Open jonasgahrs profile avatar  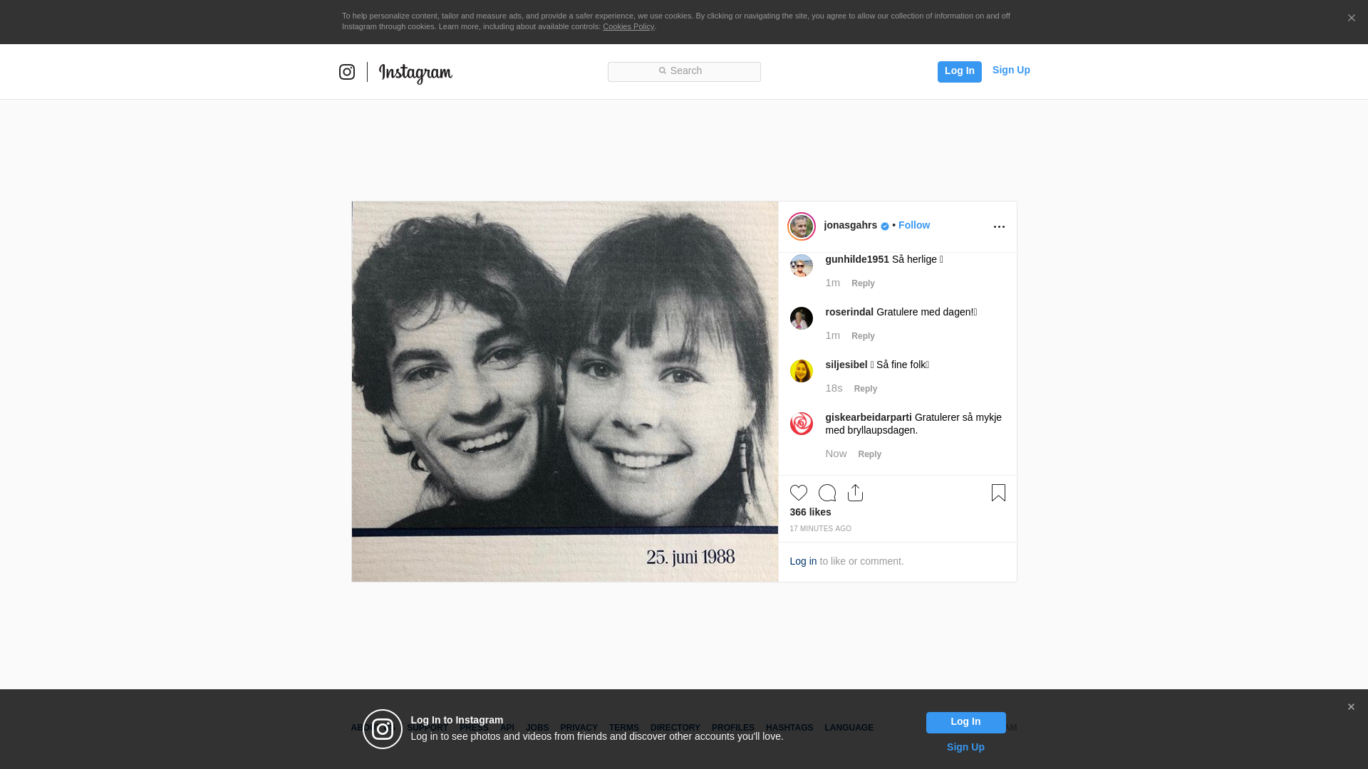point(801,226)
